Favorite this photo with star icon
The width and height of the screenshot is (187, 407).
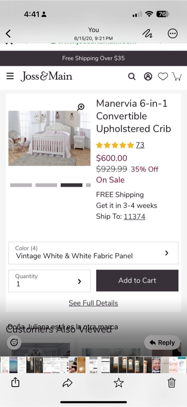coord(119,383)
